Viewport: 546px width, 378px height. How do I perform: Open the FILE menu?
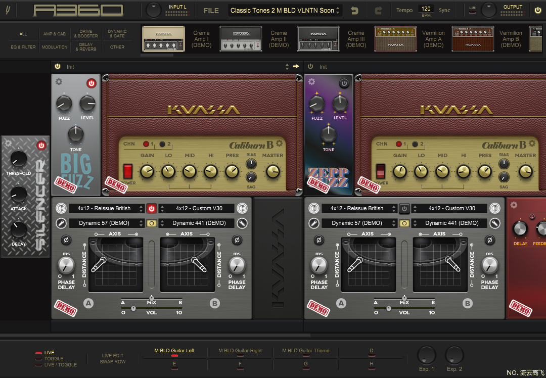pos(211,11)
